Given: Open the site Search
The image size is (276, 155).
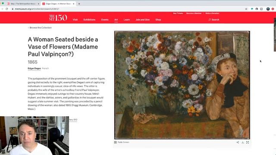Looking at the screenshot, I should [x=214, y=20].
